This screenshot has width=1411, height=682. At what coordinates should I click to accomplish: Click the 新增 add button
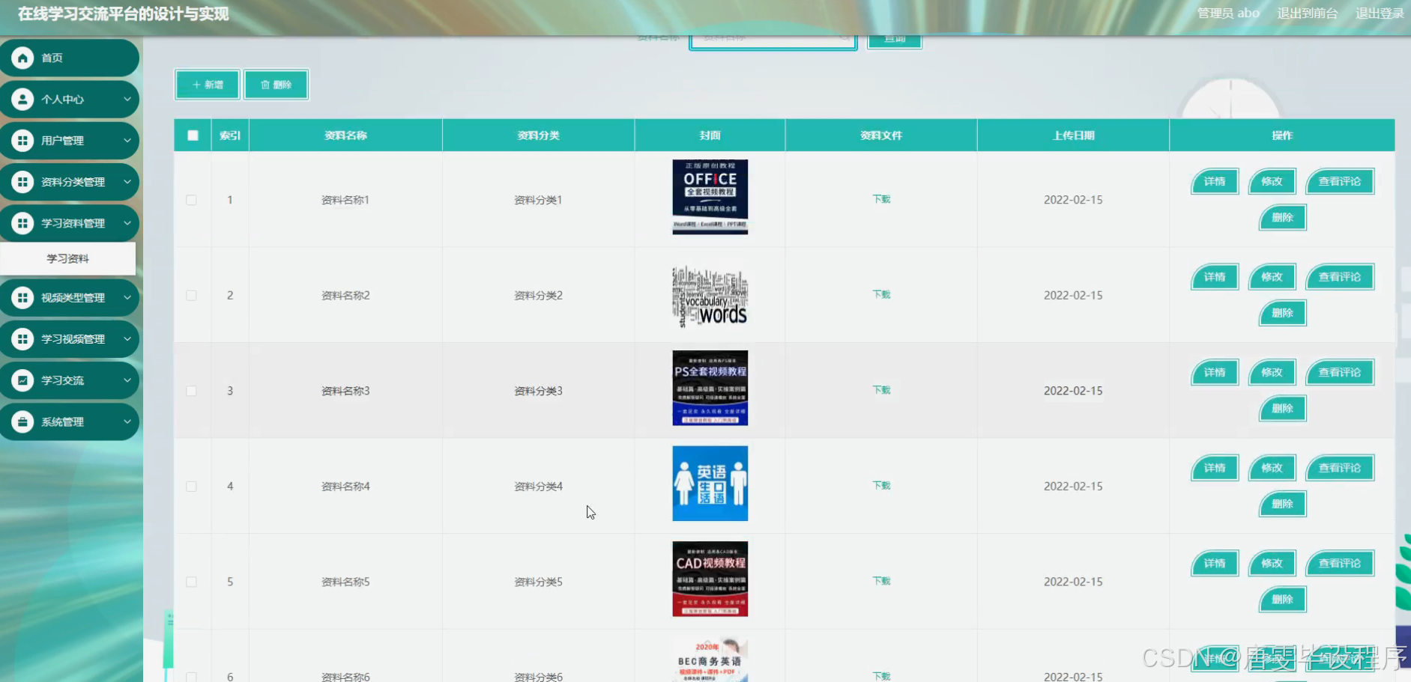coord(208,85)
